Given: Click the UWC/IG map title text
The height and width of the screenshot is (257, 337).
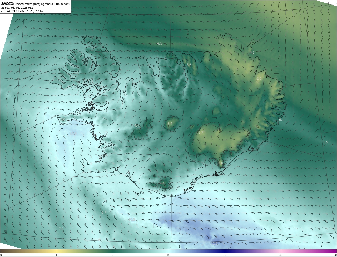Looking at the screenshot, I should (x=35, y=3).
